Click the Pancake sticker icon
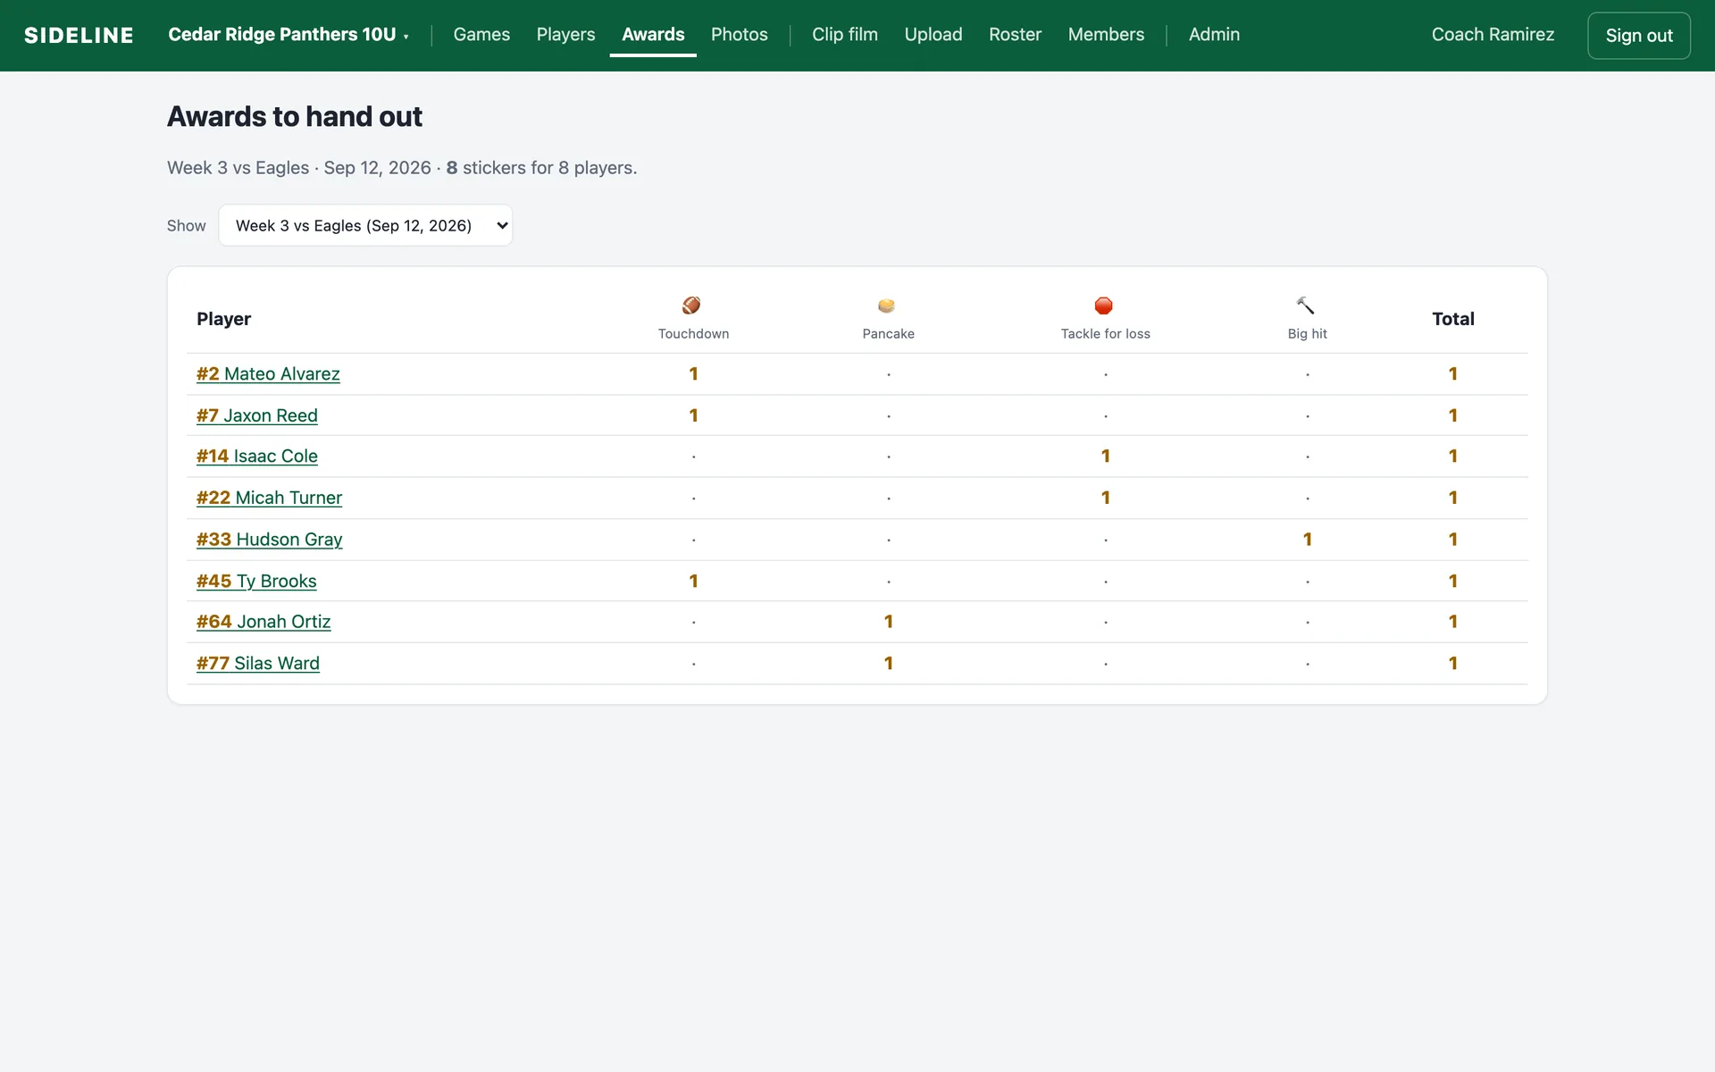 click(886, 306)
